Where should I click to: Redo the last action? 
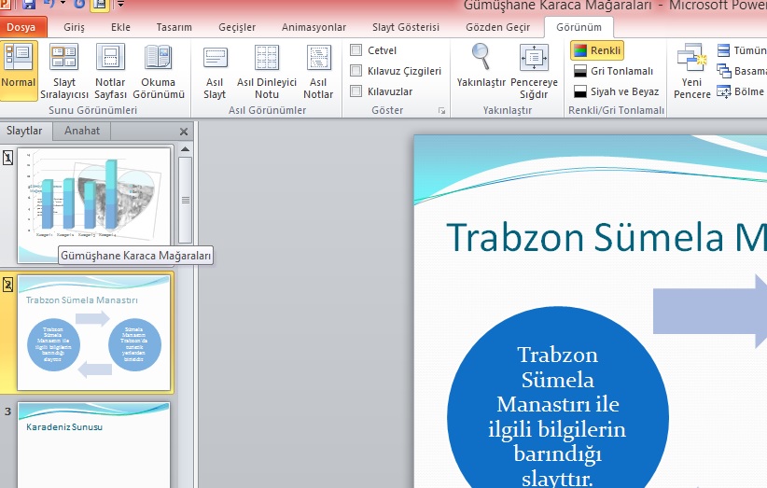(x=79, y=5)
